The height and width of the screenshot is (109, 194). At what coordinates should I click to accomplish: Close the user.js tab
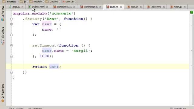point(121,7)
